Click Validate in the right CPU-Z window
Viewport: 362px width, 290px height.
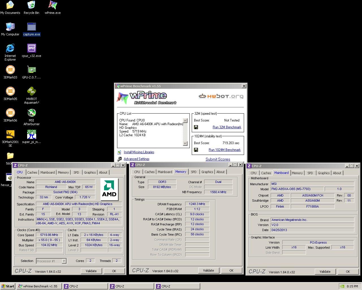[325, 272]
